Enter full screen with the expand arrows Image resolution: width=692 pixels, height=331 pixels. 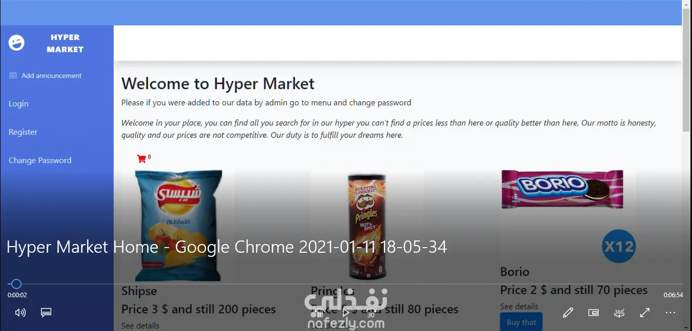pyautogui.click(x=645, y=313)
